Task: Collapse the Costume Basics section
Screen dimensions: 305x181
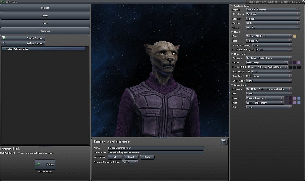Action: click(232, 6)
